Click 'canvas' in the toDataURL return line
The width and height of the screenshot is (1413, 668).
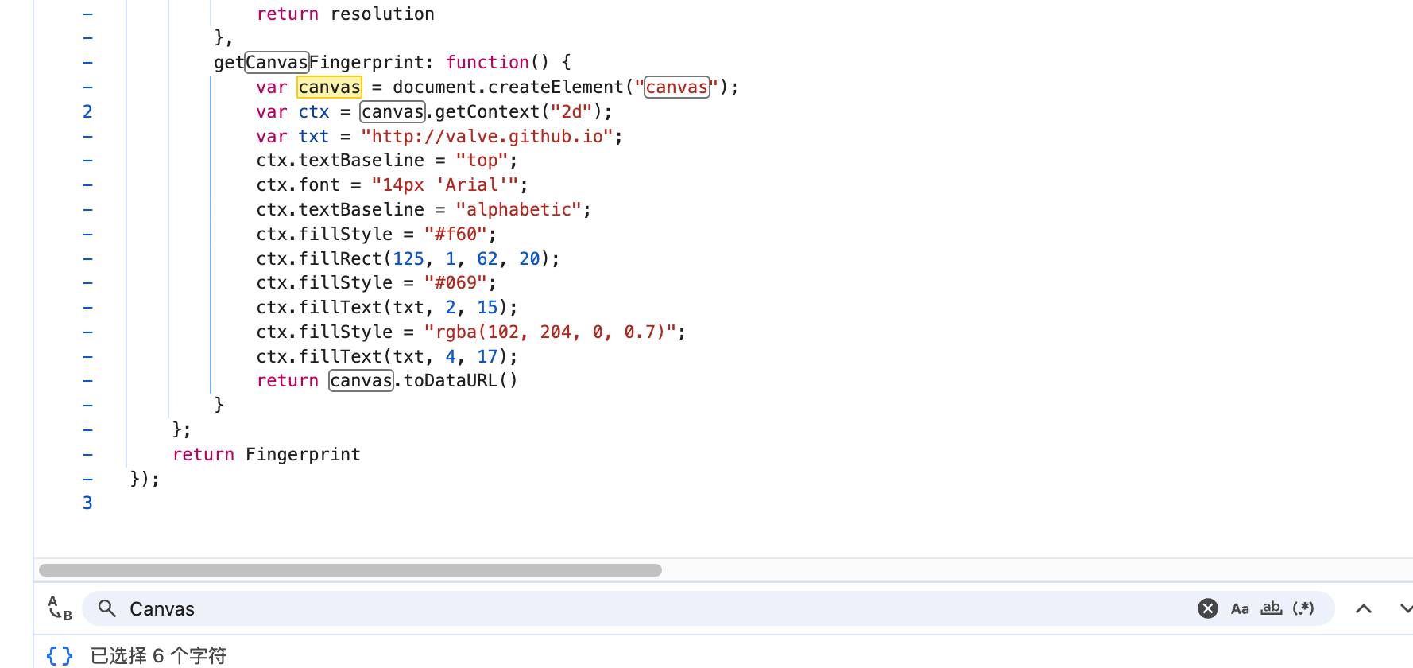[362, 380]
